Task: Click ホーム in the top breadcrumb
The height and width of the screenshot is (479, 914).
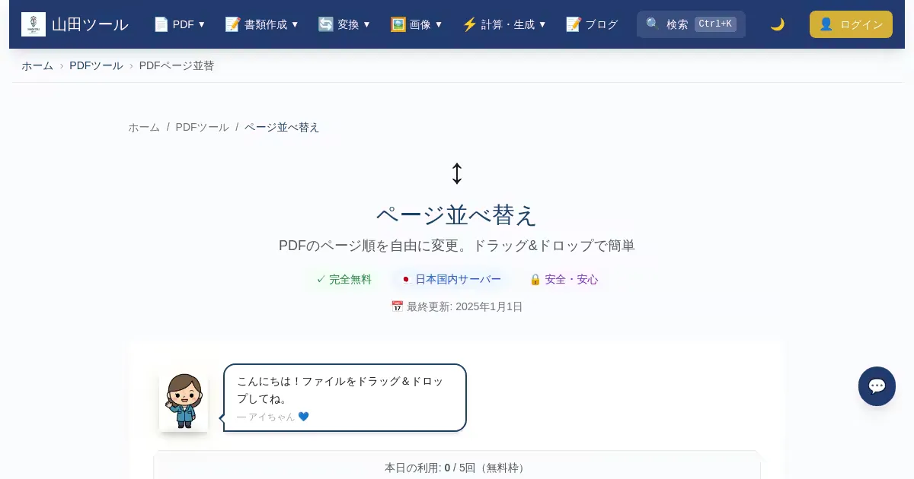Action: click(37, 65)
